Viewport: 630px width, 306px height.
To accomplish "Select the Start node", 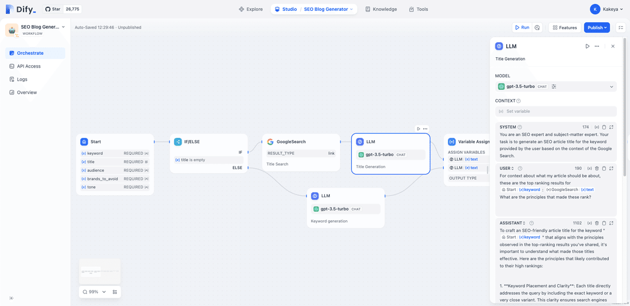I will coord(115,164).
